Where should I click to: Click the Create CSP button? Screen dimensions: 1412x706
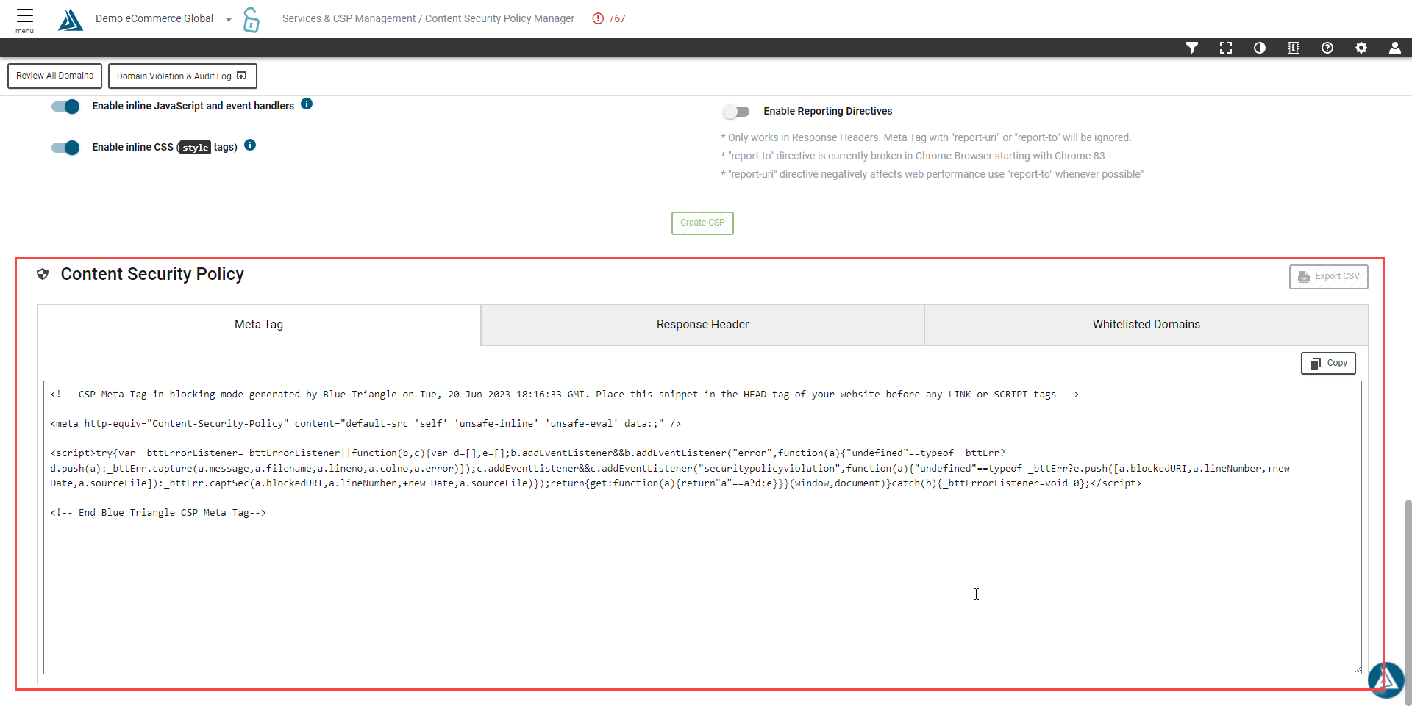tap(702, 223)
